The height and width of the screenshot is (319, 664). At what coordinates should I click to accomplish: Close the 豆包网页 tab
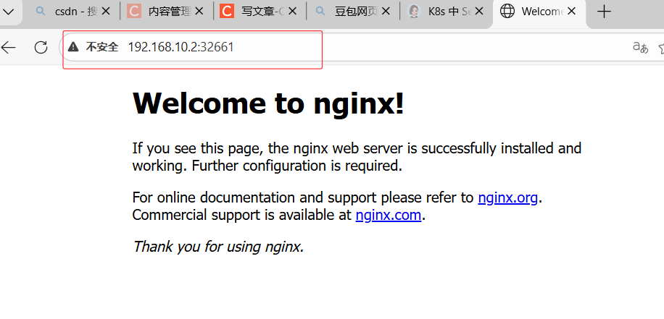pyautogui.click(x=385, y=12)
